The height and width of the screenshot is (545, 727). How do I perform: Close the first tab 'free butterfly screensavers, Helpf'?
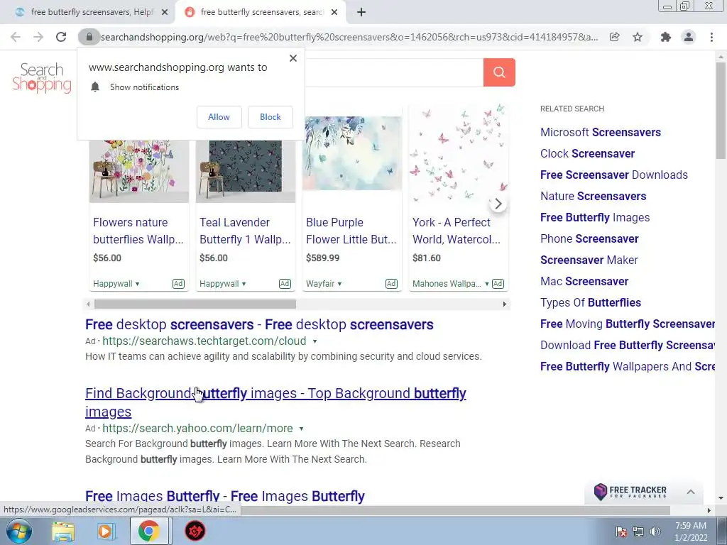coord(165,13)
